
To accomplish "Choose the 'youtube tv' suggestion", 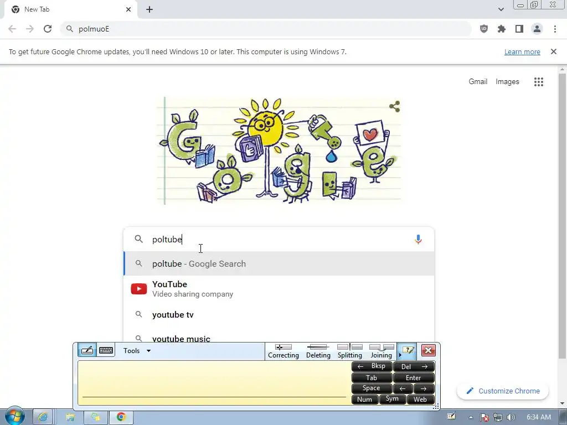I will click(x=279, y=315).
